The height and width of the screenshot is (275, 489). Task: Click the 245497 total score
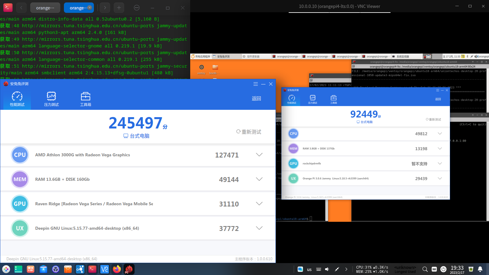tap(135, 123)
